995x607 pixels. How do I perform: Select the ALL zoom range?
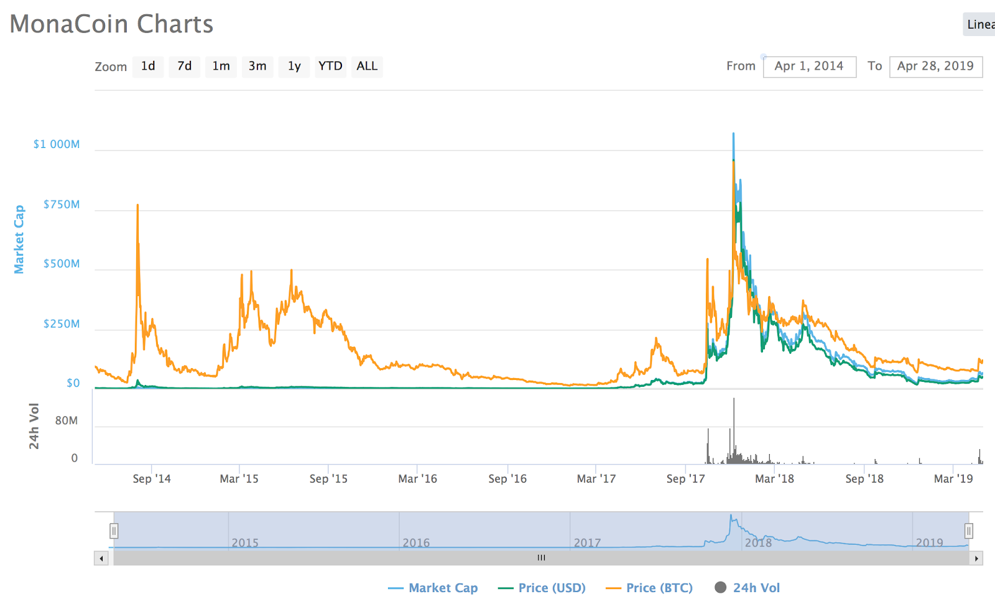367,66
